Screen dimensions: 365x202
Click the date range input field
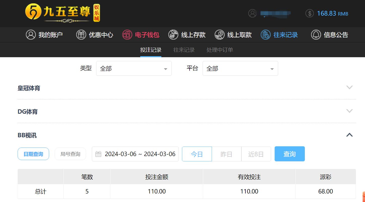point(135,154)
